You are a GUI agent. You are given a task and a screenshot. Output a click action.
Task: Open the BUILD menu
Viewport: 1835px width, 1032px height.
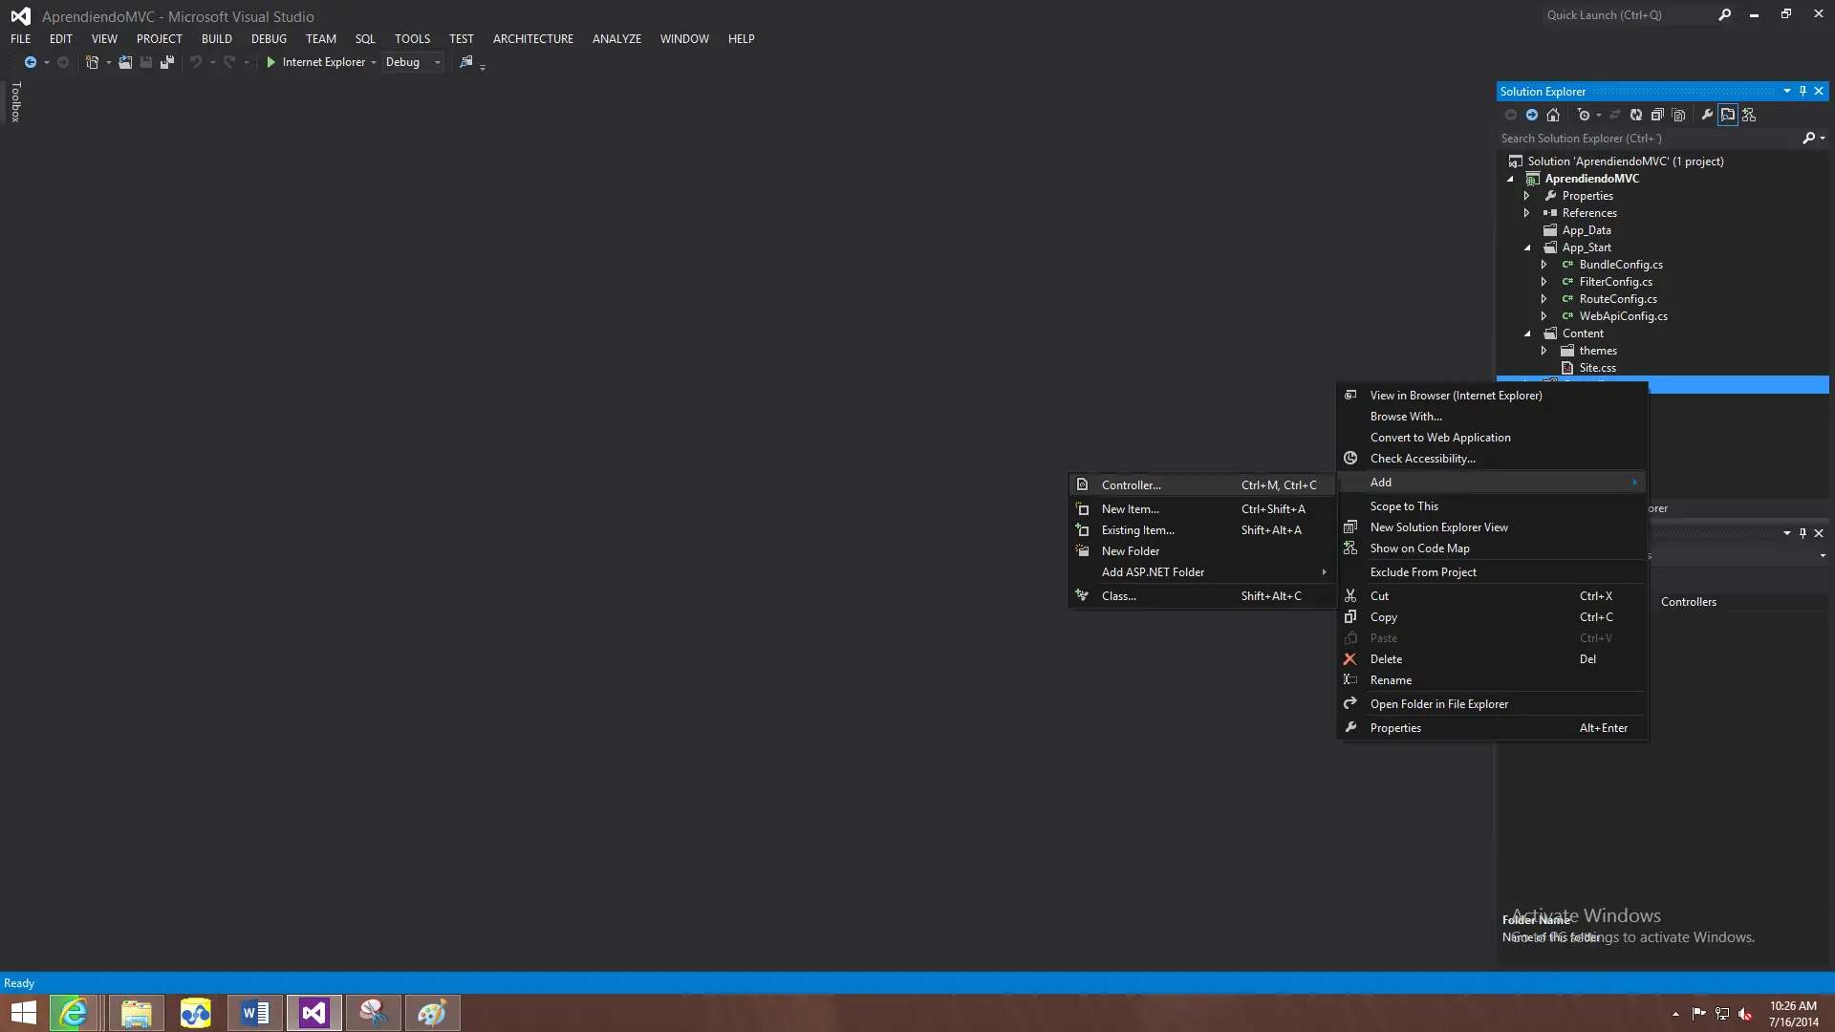click(x=217, y=39)
